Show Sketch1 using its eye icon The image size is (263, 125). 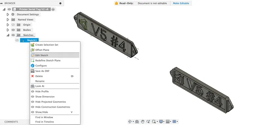[17, 40]
